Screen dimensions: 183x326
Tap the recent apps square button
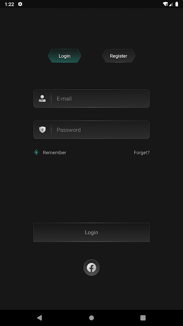[x=143, y=318]
